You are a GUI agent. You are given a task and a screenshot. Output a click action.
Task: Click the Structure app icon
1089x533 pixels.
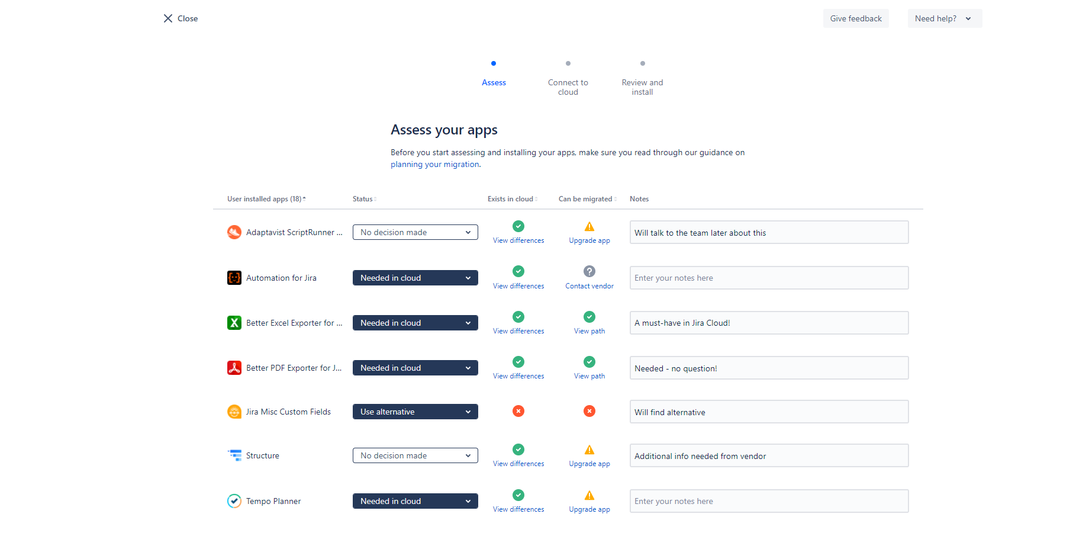[x=234, y=455]
